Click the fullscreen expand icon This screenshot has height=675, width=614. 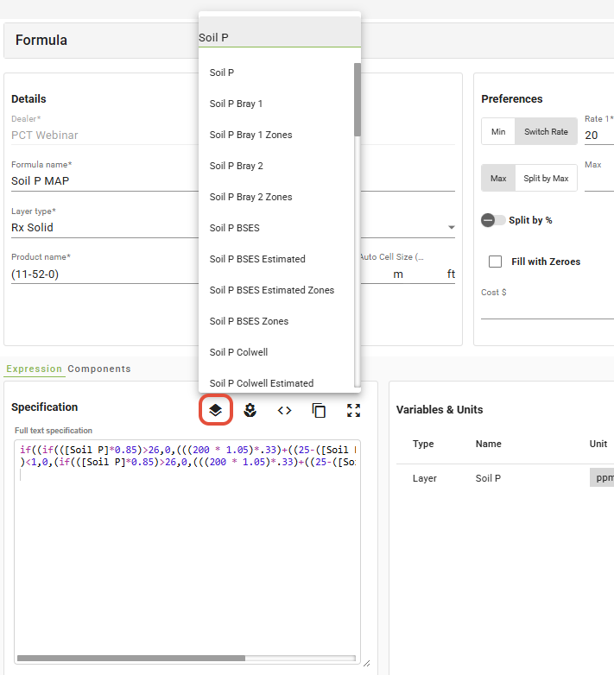(x=353, y=411)
